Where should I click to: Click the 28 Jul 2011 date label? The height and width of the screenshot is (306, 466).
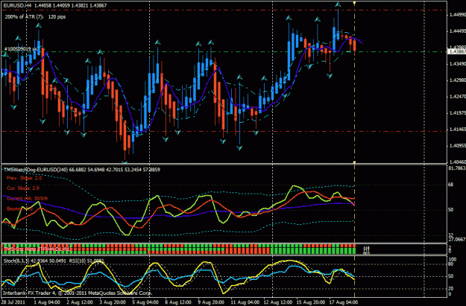(x=13, y=302)
